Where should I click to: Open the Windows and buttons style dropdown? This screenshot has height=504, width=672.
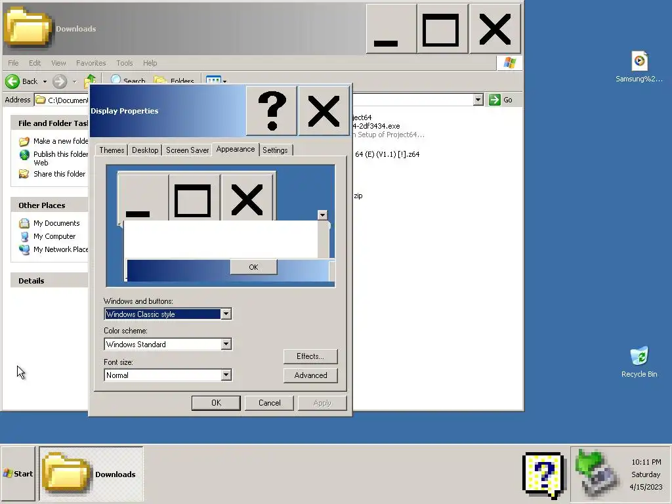[x=226, y=314]
